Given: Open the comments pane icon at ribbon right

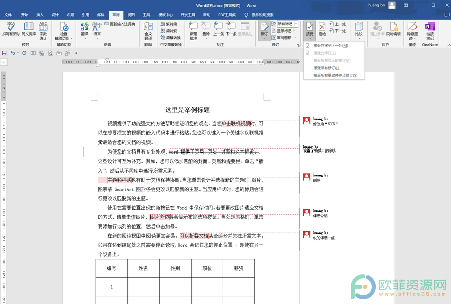Looking at the screenshot, I should [x=447, y=15].
